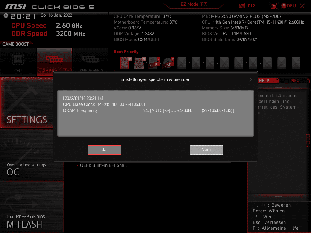The width and height of the screenshot is (311, 233).
Task: Click the DDR Voltage 1.348V reading
Action: pos(134,34)
